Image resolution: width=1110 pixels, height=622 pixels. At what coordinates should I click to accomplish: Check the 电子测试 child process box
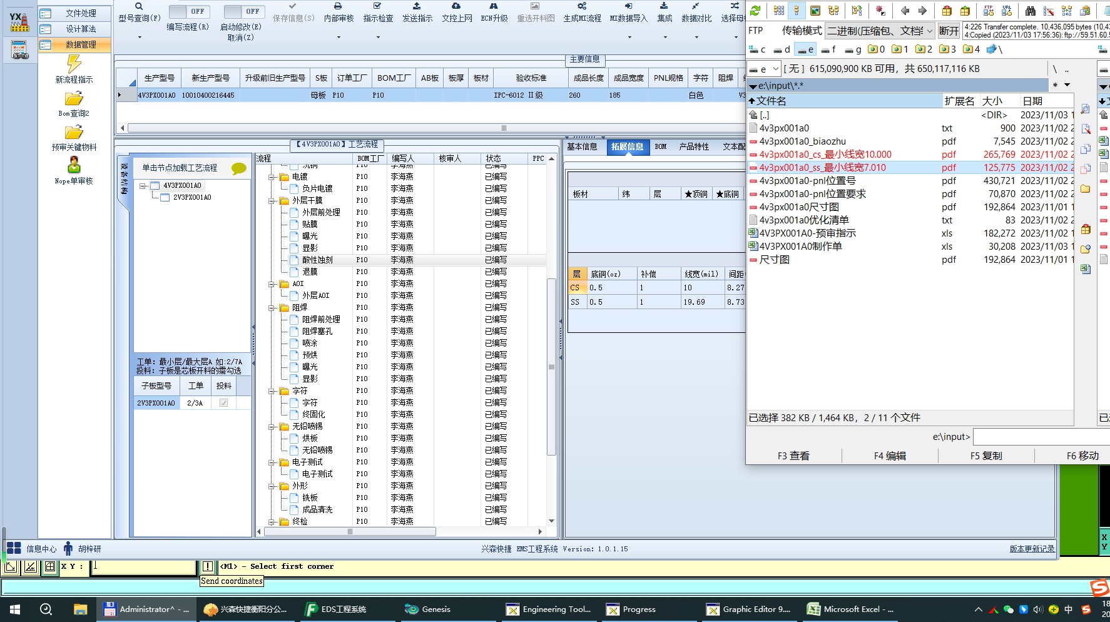[294, 474]
